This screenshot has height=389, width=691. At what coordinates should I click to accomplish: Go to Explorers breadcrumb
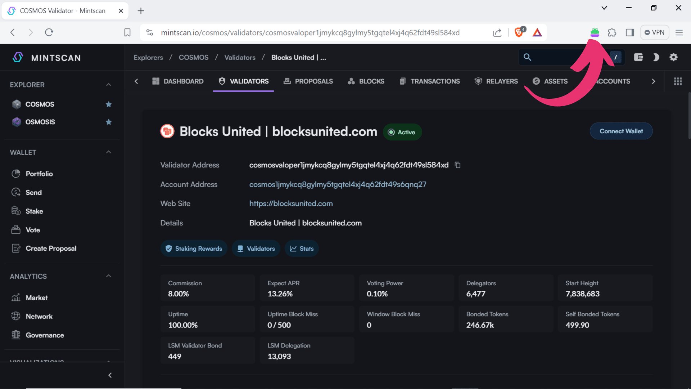click(148, 58)
